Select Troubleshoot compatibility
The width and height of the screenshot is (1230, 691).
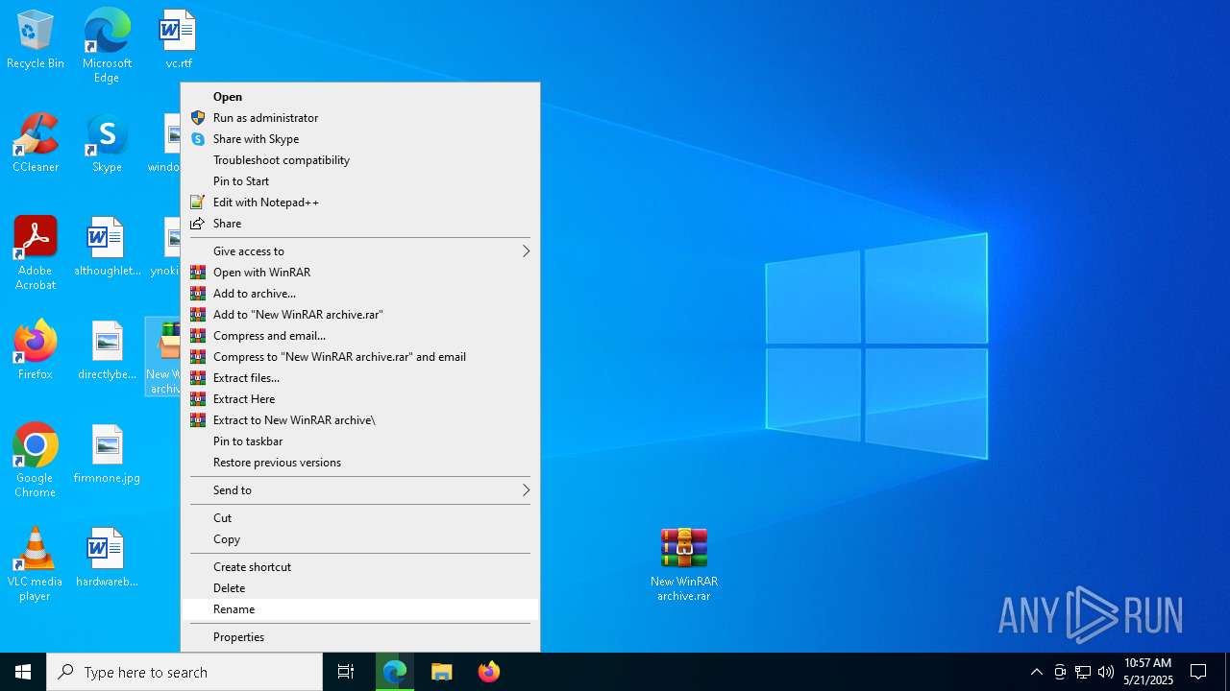360,160
